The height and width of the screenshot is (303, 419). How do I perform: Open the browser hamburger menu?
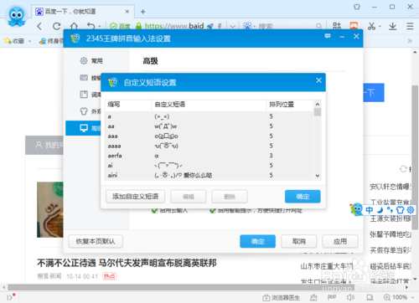(x=410, y=26)
